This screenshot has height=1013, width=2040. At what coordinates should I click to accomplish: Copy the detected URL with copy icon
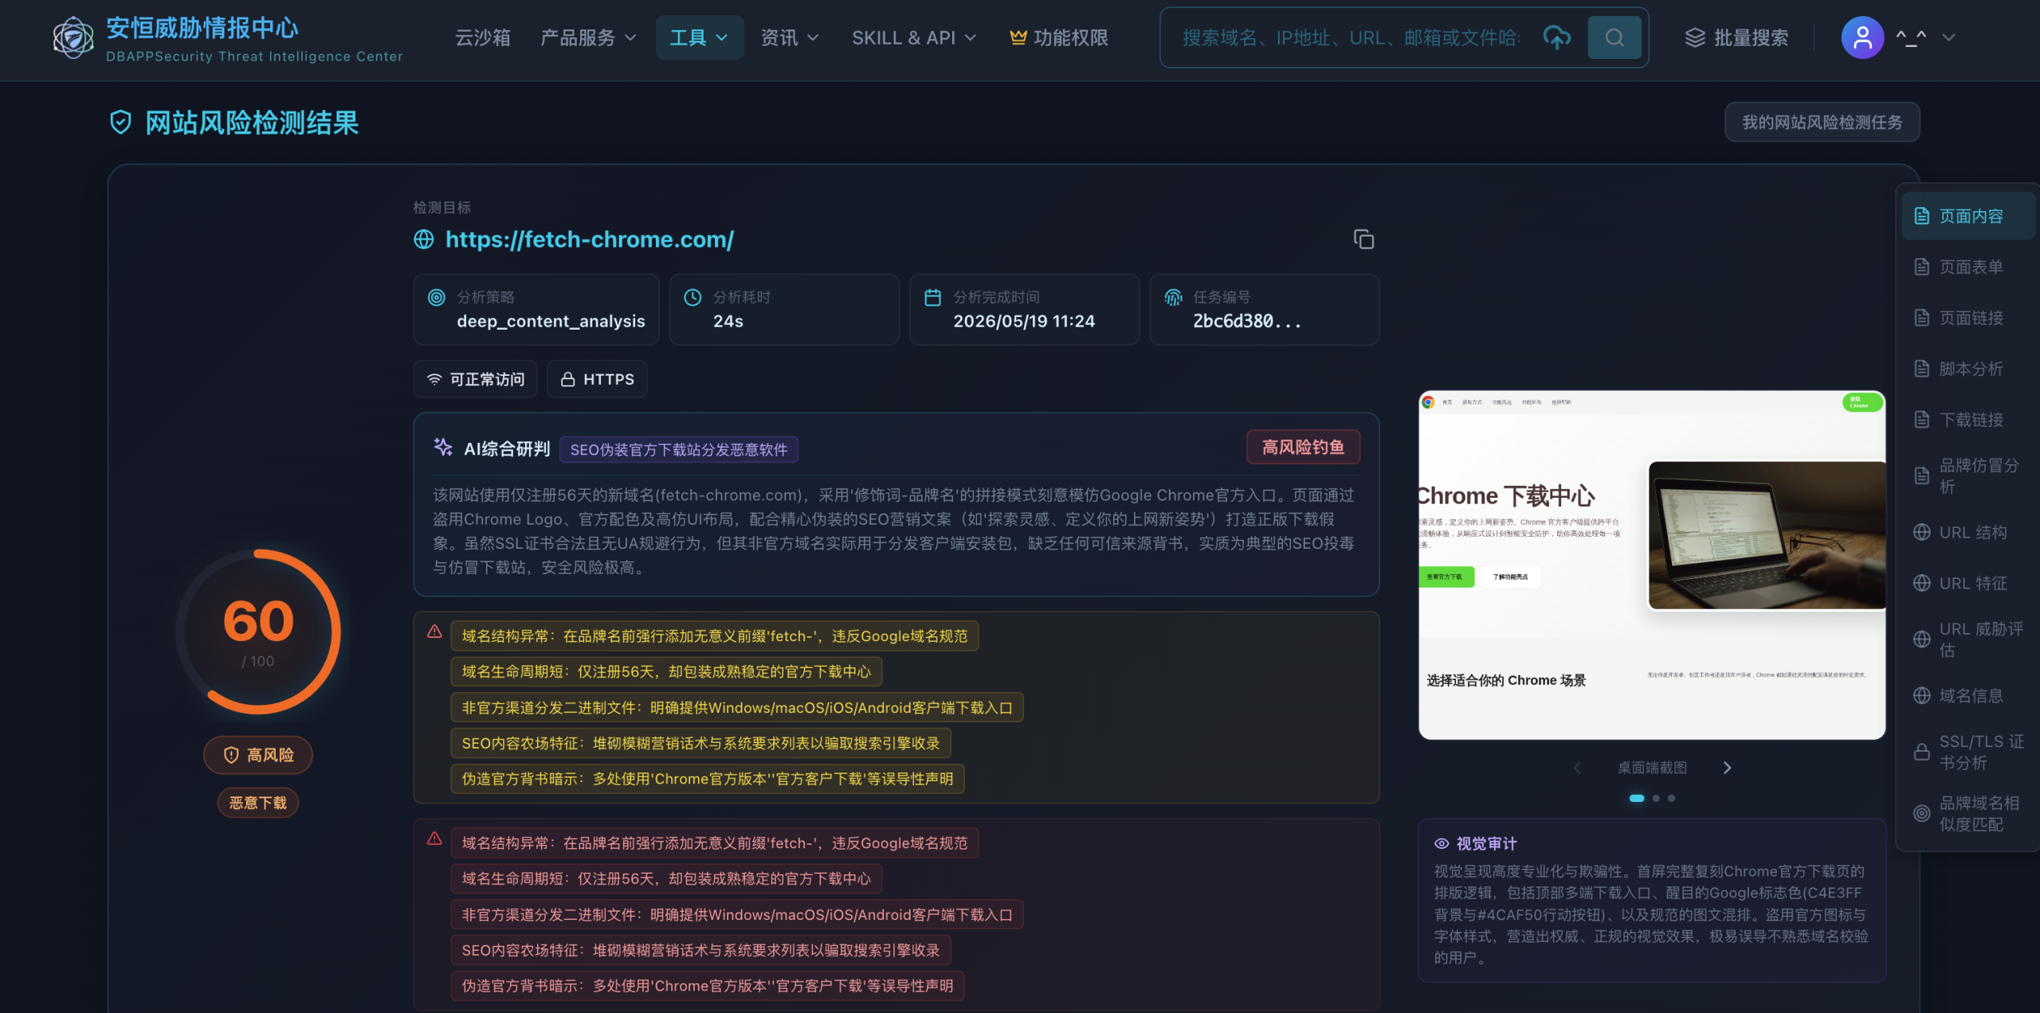[x=1363, y=239]
